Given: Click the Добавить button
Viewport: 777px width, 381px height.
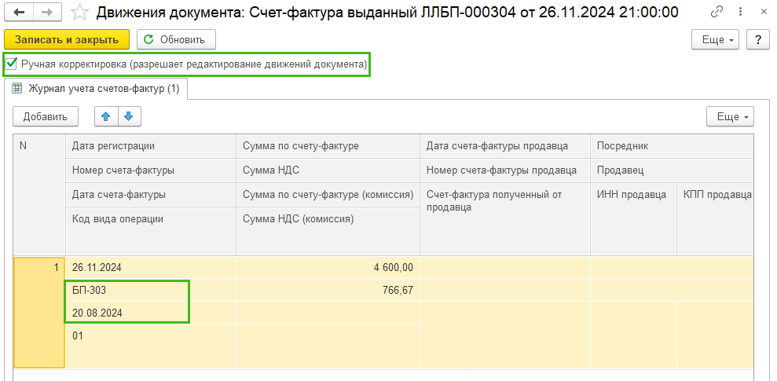Looking at the screenshot, I should (45, 117).
